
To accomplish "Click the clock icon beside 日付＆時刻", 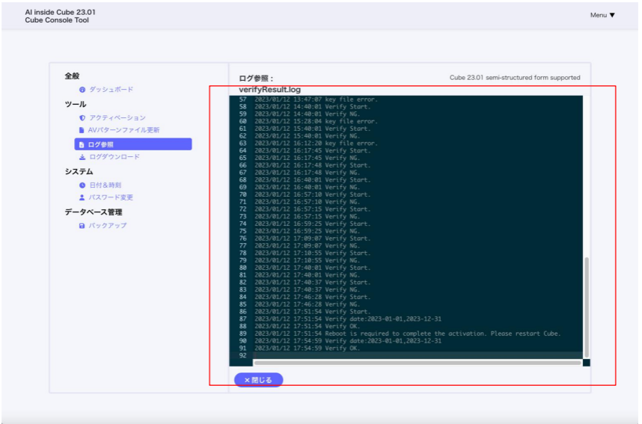I will [x=82, y=185].
